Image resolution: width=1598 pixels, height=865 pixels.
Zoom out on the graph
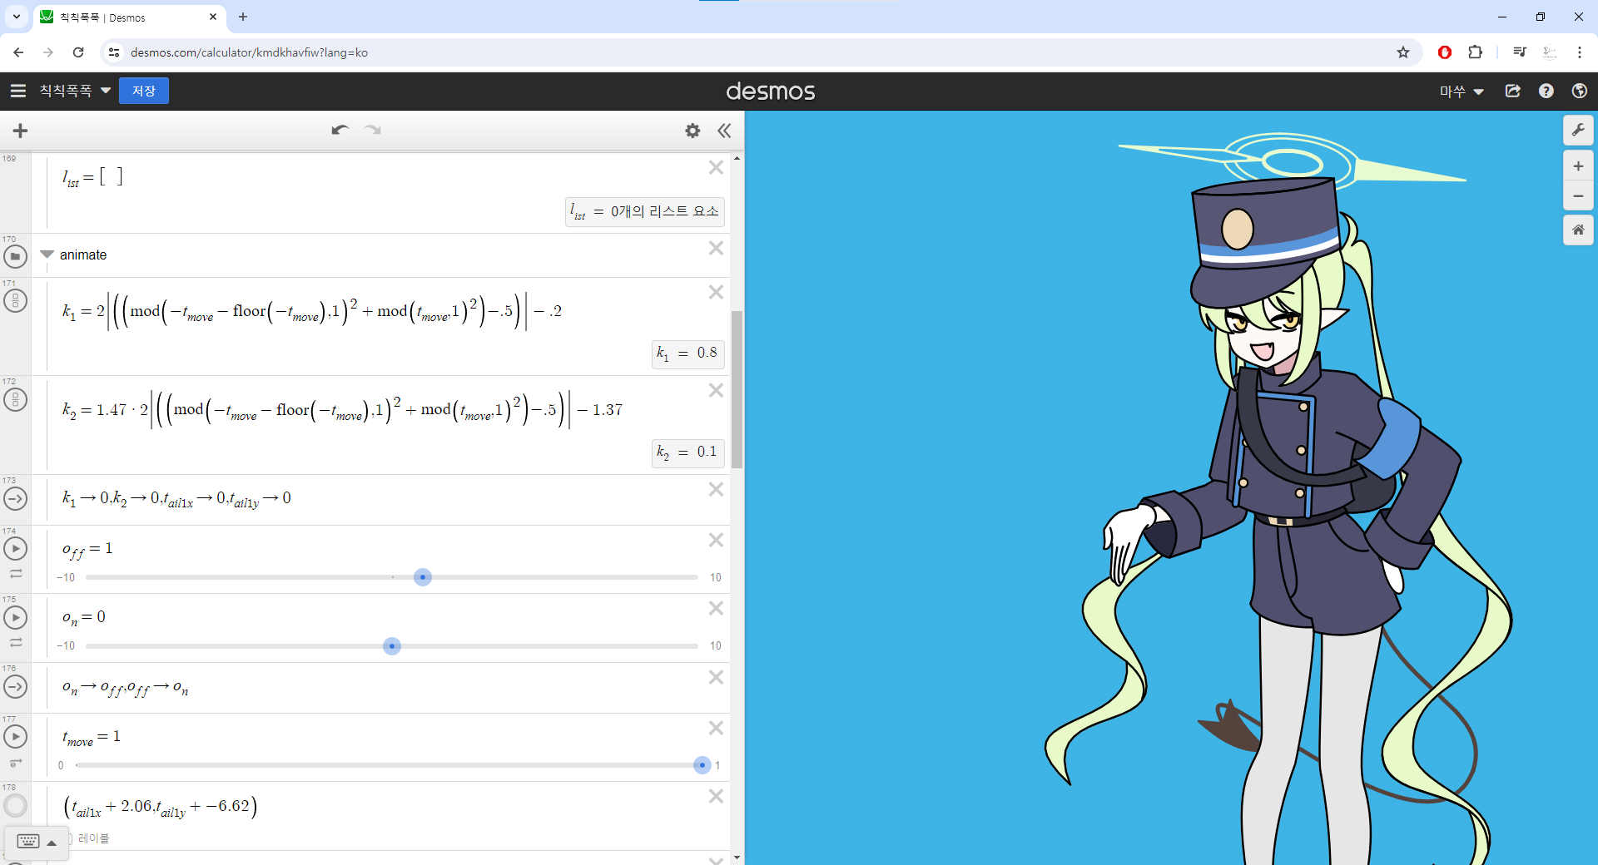tap(1578, 196)
